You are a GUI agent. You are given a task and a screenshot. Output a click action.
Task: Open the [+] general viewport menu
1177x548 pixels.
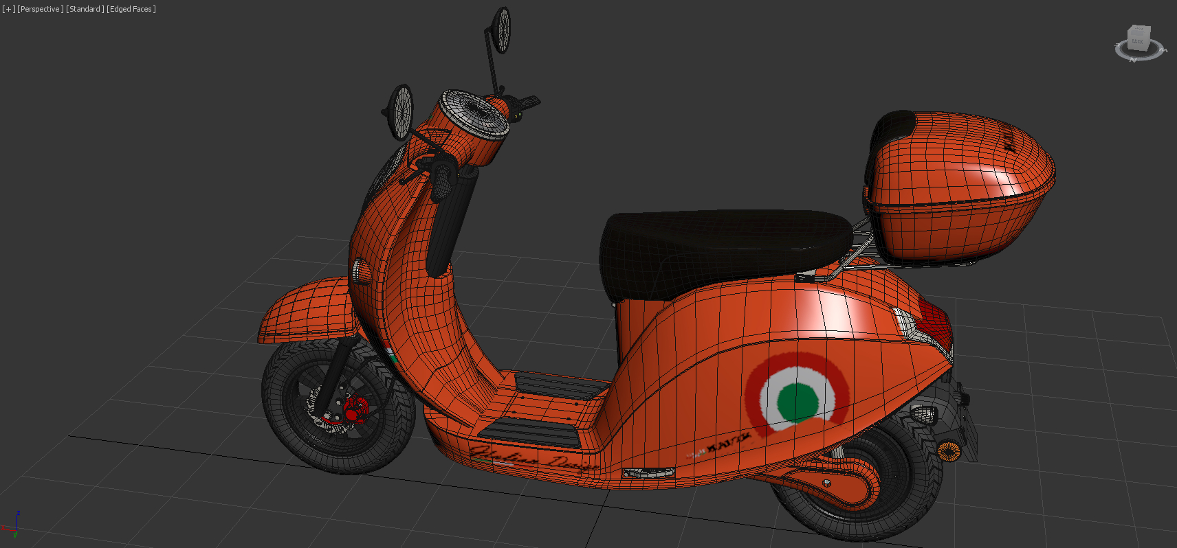[x=8, y=9]
